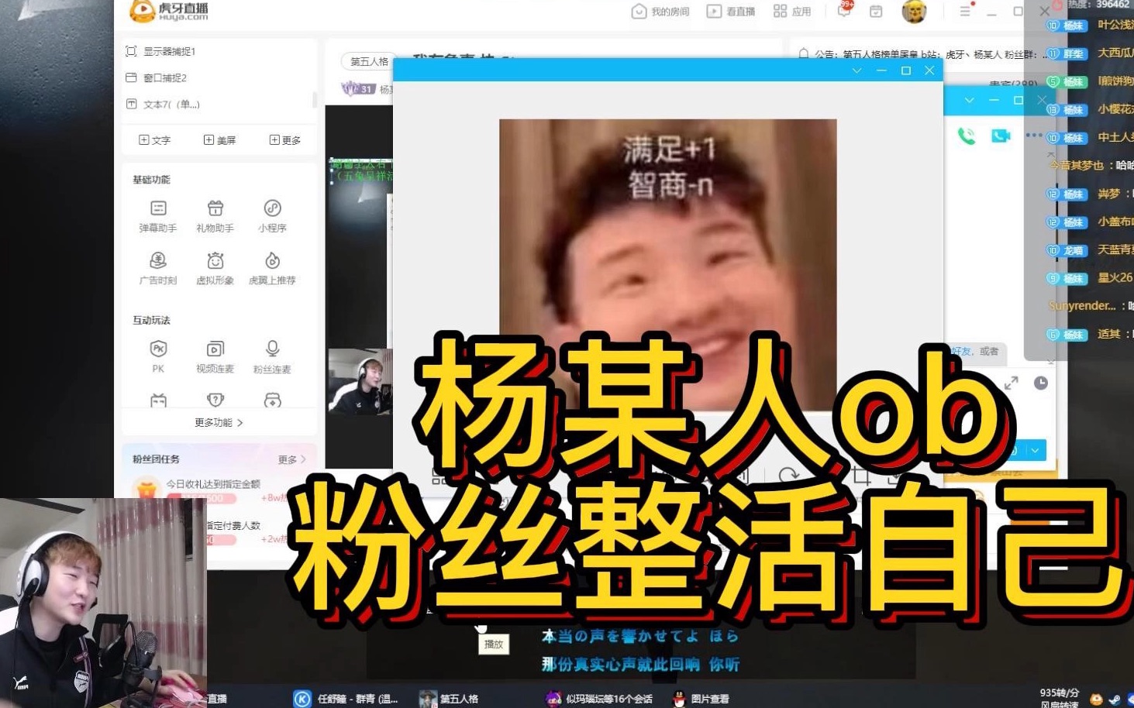
Task: Open 我的房间 my room
Action: (661, 12)
